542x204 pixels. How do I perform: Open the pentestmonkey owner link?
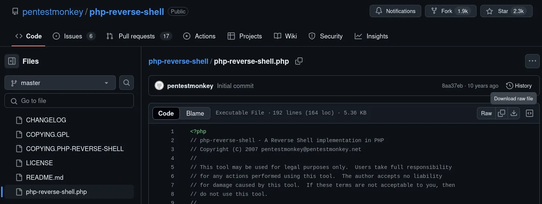coord(53,12)
